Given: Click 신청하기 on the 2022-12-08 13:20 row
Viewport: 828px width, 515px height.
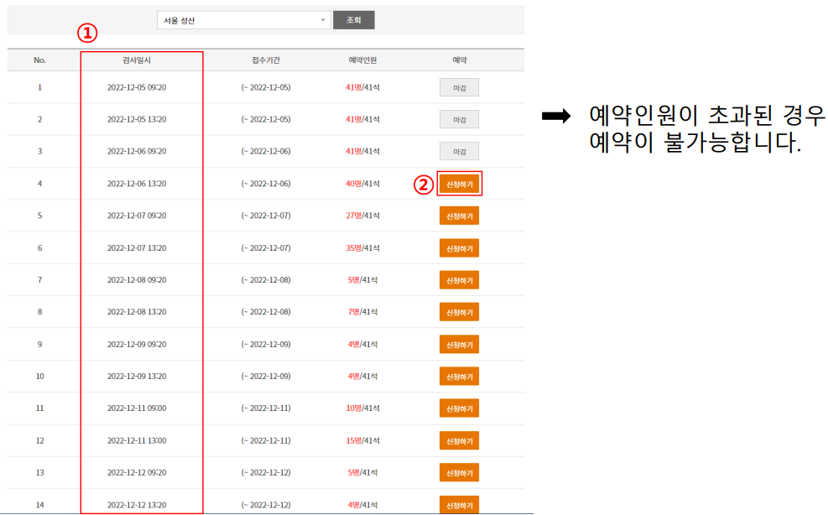Looking at the screenshot, I should pos(459,312).
